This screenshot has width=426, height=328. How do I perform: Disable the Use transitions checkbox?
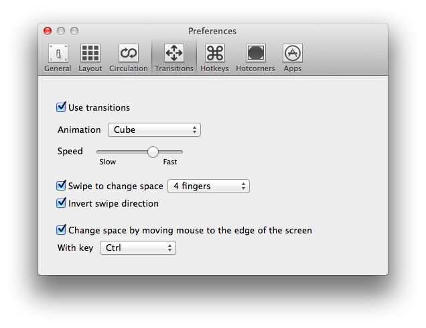[61, 107]
